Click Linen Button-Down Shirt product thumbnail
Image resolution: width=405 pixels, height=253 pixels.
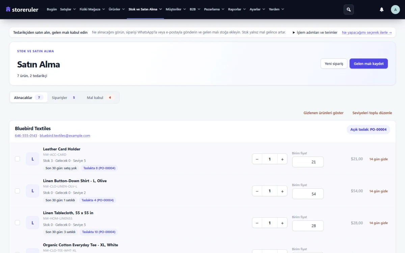(x=33, y=191)
